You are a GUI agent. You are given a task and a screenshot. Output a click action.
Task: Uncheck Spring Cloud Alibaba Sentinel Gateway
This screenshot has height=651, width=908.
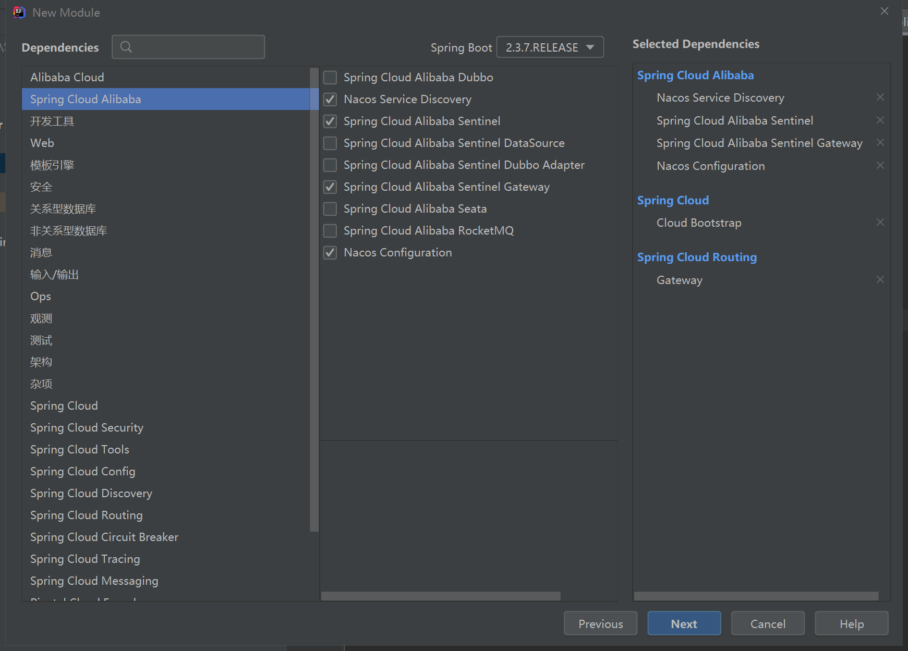tap(330, 187)
